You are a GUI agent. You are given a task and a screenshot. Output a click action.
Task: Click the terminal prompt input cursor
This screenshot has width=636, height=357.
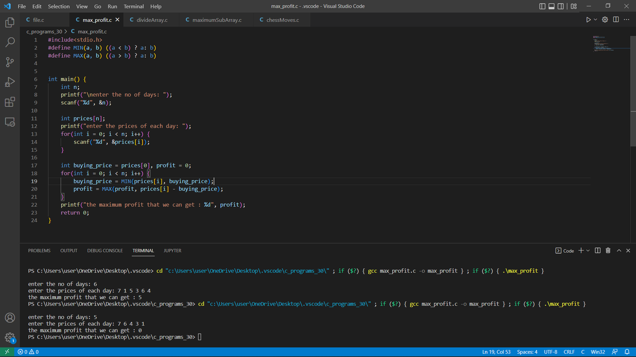[201, 337]
